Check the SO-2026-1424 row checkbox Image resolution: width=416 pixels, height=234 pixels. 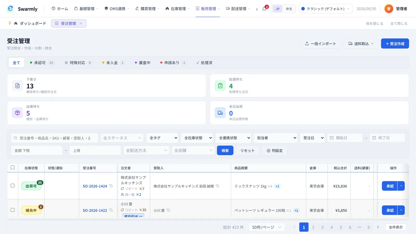(12, 186)
